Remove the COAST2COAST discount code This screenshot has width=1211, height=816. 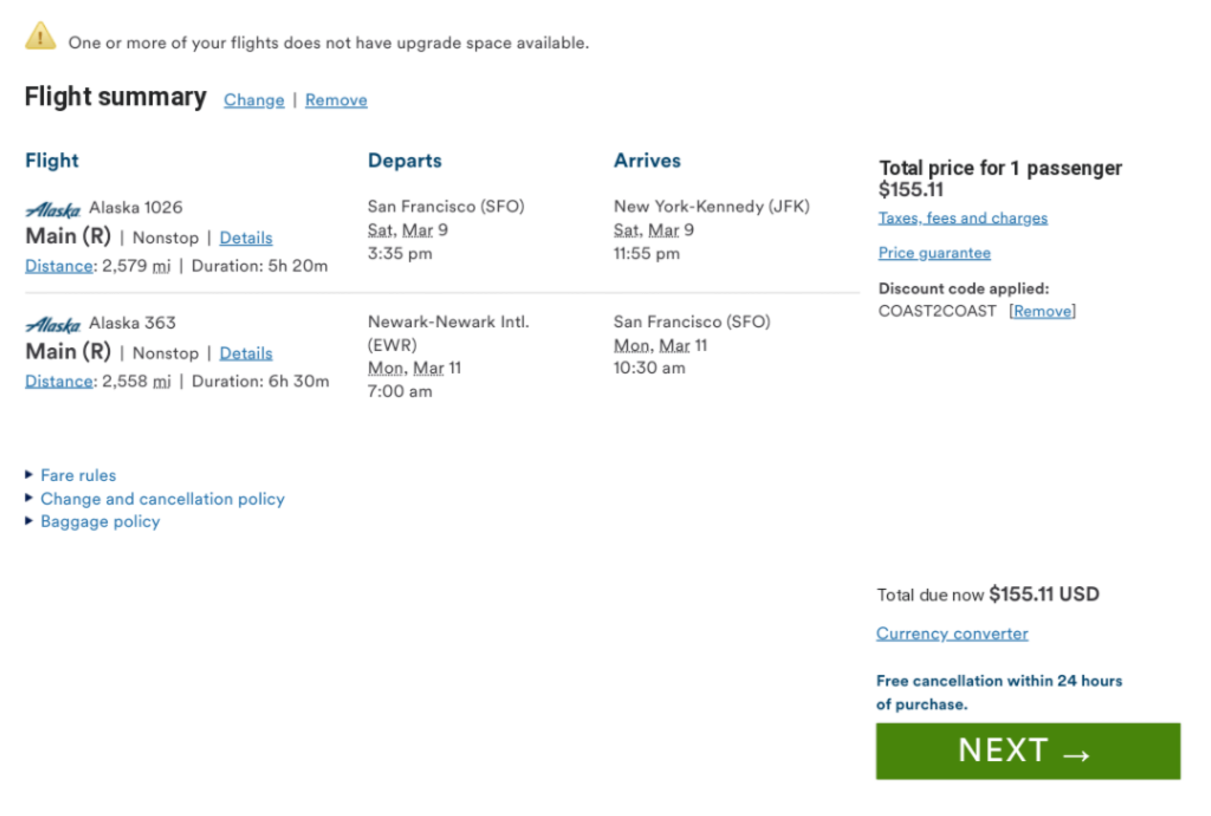pos(1042,311)
